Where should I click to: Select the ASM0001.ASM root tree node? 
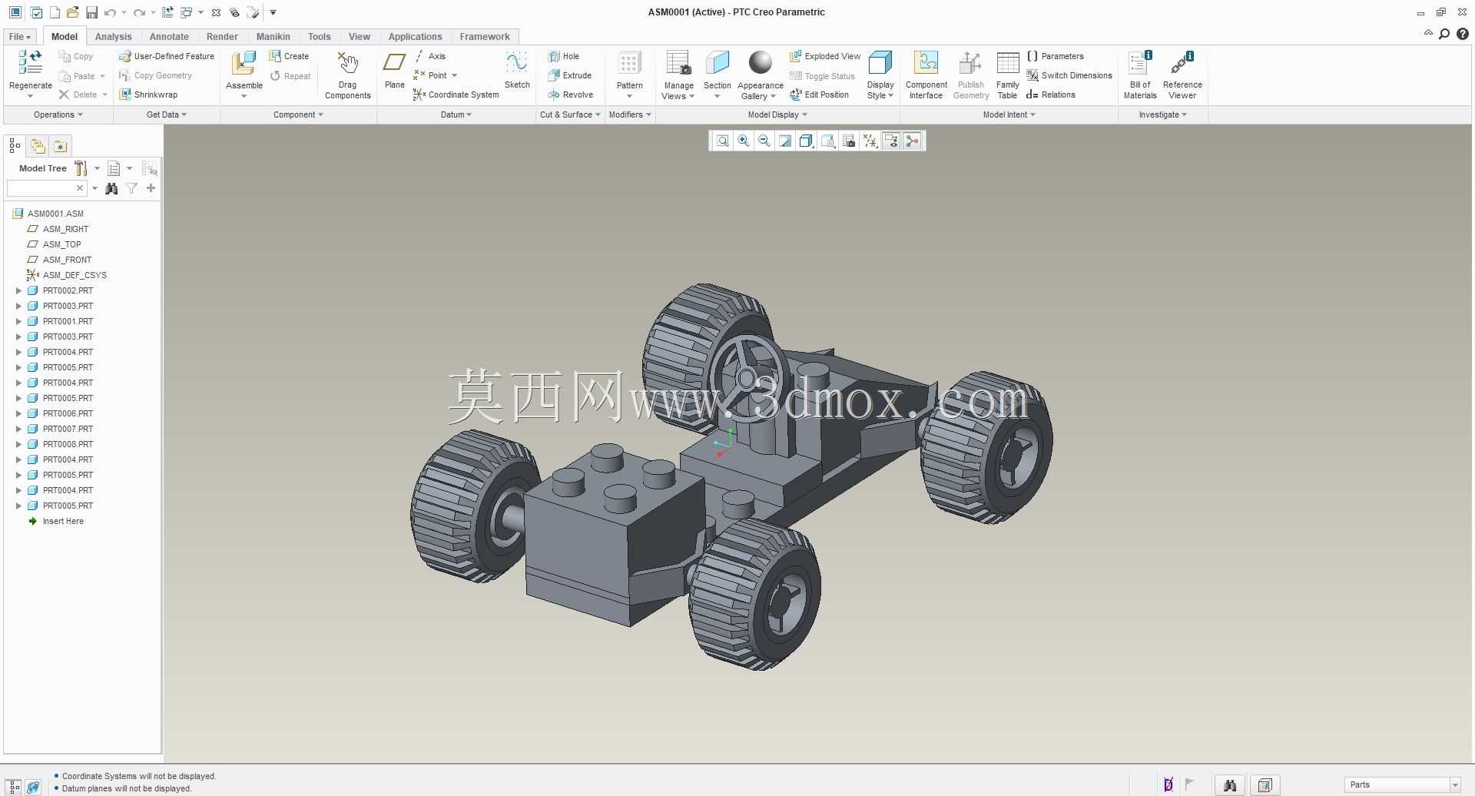point(55,214)
